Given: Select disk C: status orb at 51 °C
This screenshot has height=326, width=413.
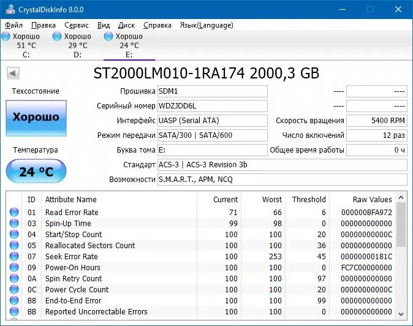Looking at the screenshot, I should 6,36.
